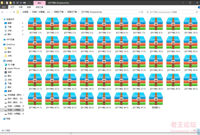Select 游戏 (固态) (E:) drive

click(x=13, y=102)
